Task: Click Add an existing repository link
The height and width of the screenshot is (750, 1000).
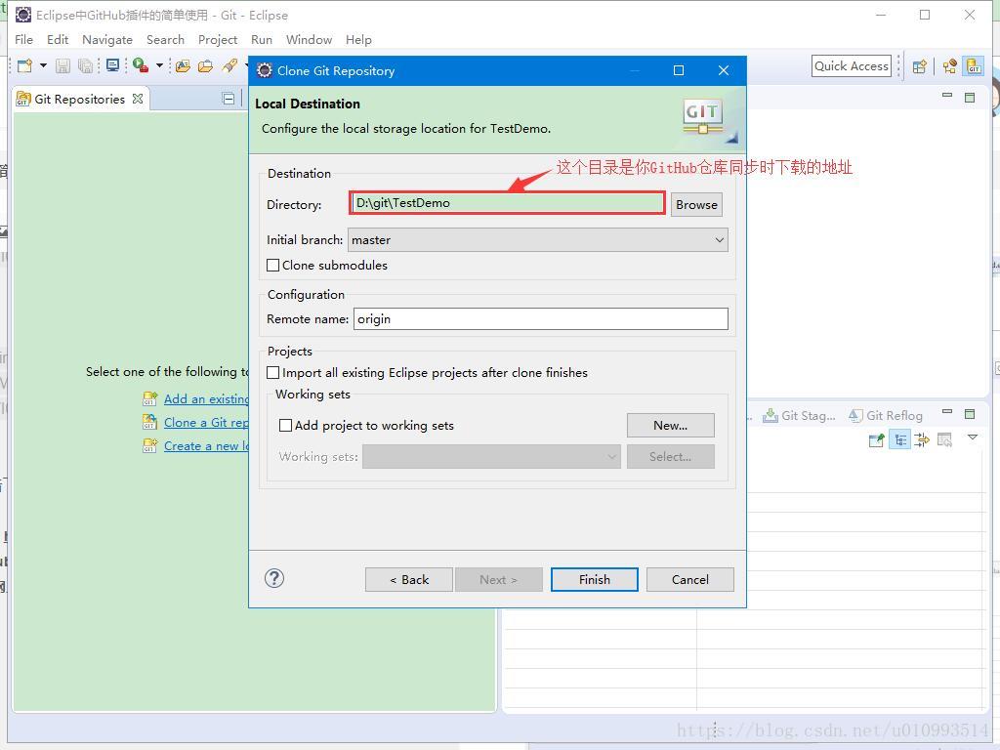Action: click(x=206, y=399)
